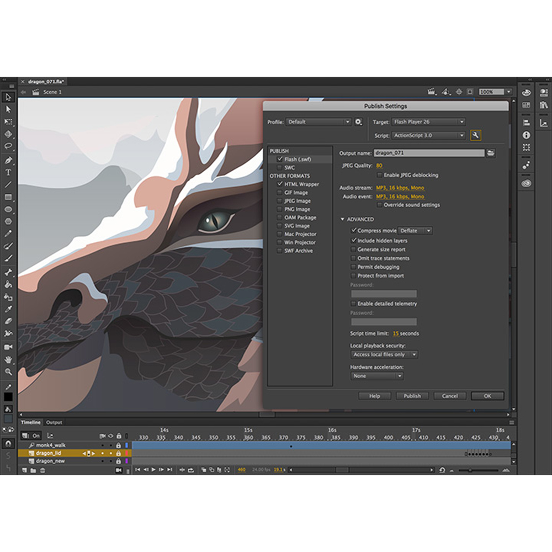Open Local playback security dropdown
Screen dimensions: 552x552
coord(385,354)
